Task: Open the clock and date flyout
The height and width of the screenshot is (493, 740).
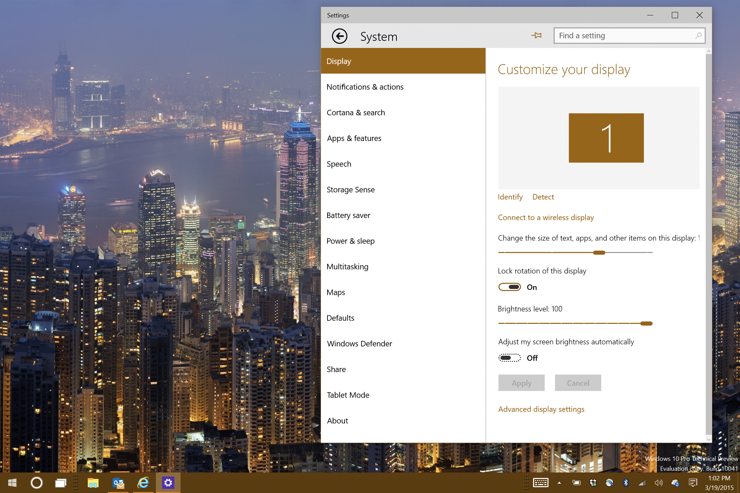Action: [719, 483]
